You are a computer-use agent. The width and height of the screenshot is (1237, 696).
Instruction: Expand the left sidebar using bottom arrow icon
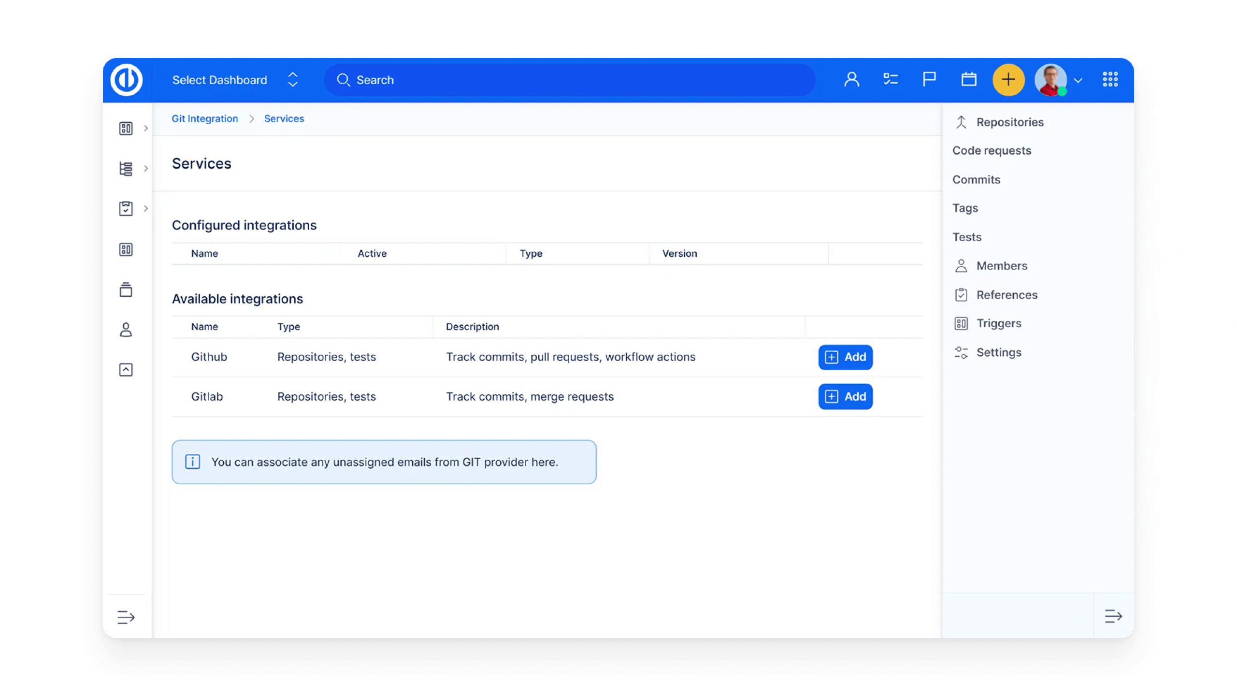(x=126, y=617)
